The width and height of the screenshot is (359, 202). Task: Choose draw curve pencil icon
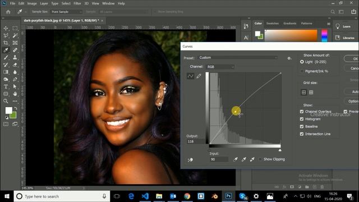(x=199, y=76)
